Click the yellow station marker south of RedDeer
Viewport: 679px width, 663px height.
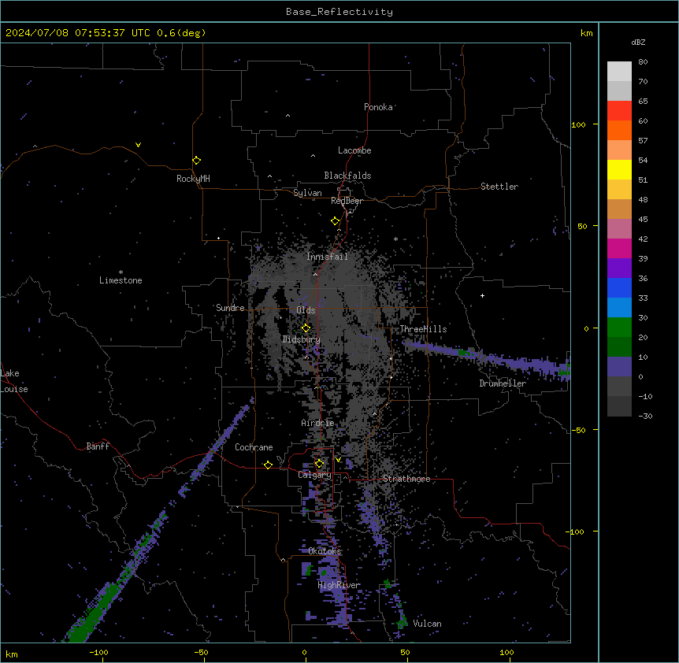tap(335, 221)
